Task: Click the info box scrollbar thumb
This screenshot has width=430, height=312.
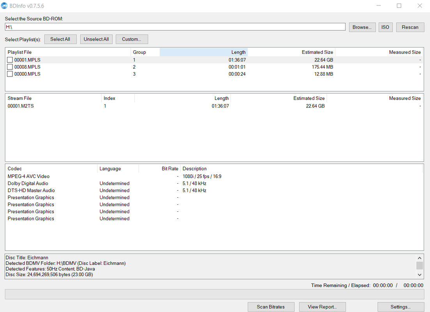Action: (419, 265)
